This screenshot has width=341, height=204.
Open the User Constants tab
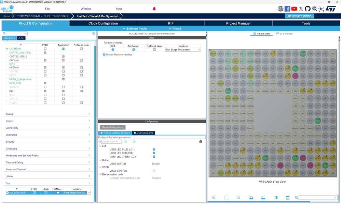[x=143, y=133]
